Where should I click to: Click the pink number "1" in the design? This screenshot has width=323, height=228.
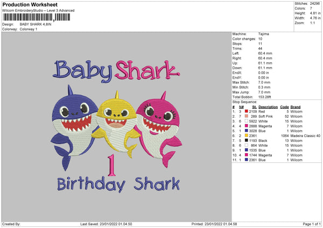111,166
